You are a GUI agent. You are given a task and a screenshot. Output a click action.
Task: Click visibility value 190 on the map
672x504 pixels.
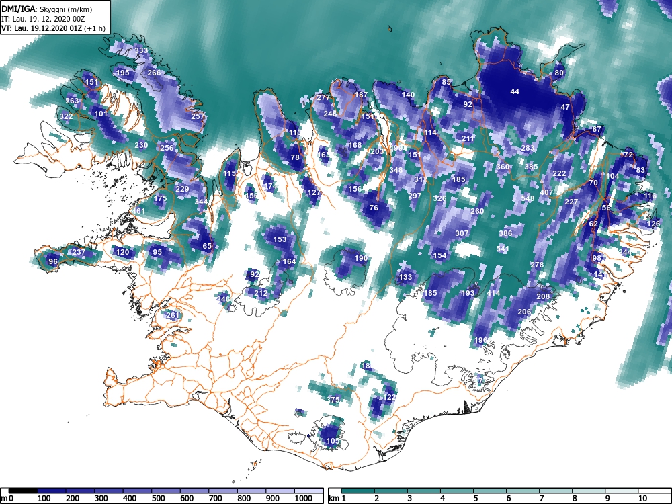(362, 257)
